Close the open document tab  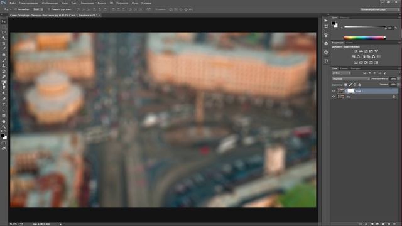point(99,15)
